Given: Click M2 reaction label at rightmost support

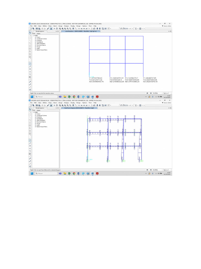Looking at the screenshot, I should click(150, 82).
